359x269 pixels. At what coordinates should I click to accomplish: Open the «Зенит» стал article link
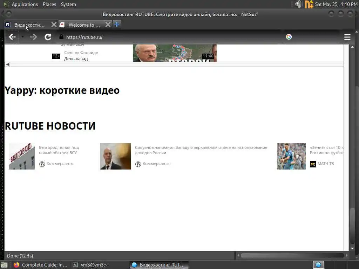326,150
